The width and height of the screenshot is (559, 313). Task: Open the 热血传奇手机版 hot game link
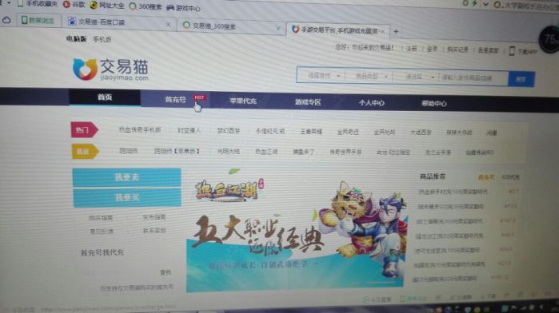[x=140, y=130]
